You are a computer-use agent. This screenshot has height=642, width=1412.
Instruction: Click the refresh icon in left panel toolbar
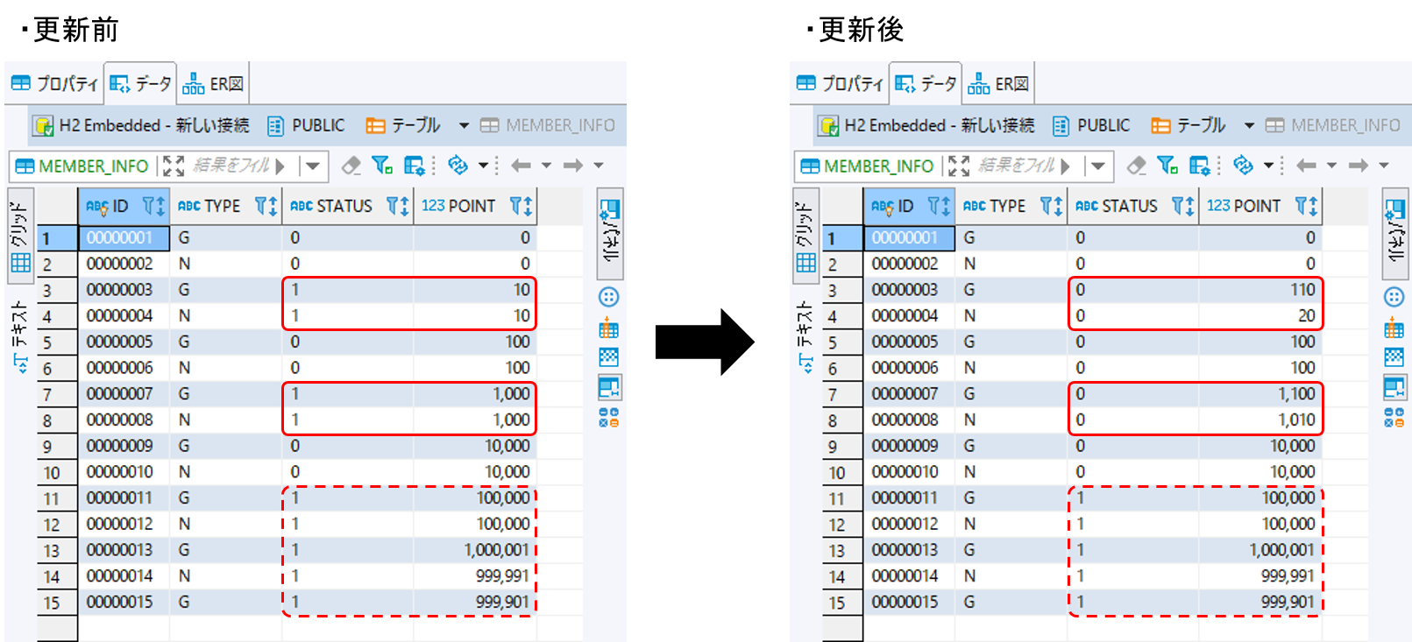(458, 165)
